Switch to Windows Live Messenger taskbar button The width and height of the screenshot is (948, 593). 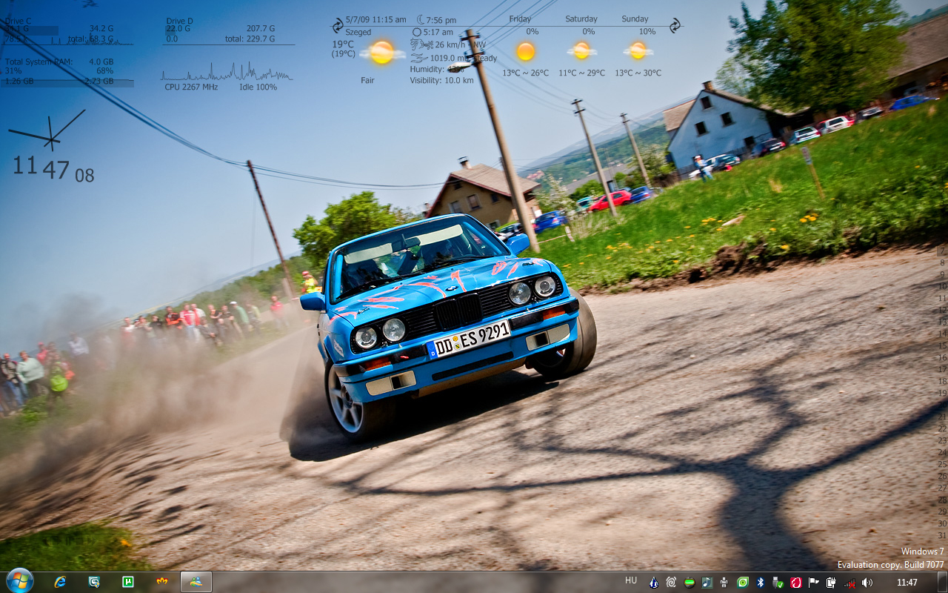pos(196,582)
